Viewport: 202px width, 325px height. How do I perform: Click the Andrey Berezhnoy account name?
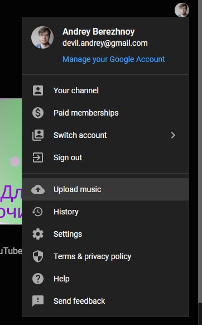click(98, 32)
